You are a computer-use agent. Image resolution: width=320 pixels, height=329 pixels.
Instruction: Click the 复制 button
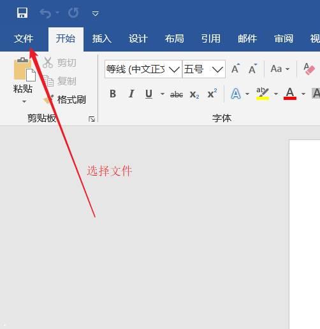(x=59, y=81)
